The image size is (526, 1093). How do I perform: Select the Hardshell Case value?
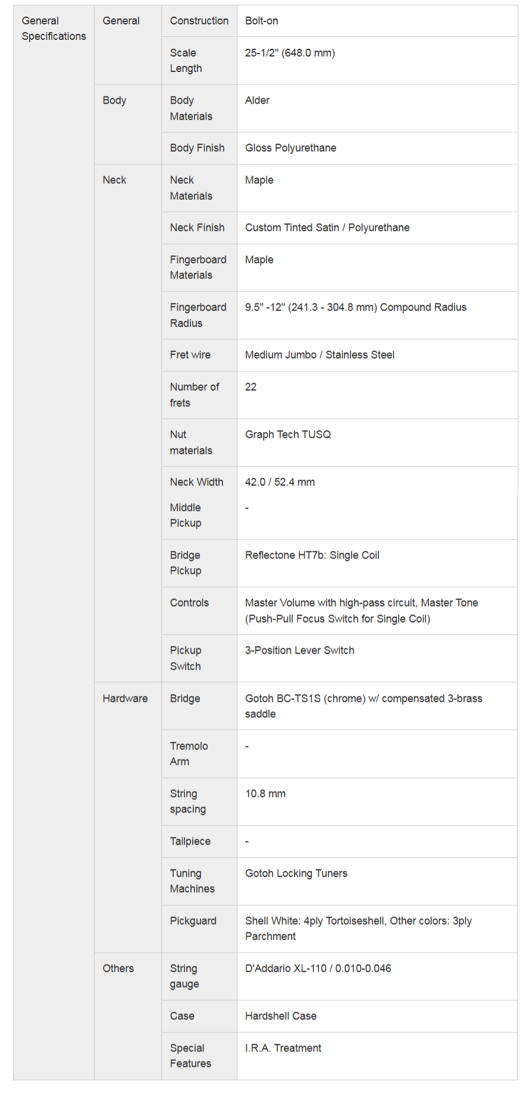pos(280,1016)
